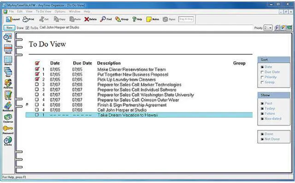Click the Cut scissors icon

[x=44, y=19]
